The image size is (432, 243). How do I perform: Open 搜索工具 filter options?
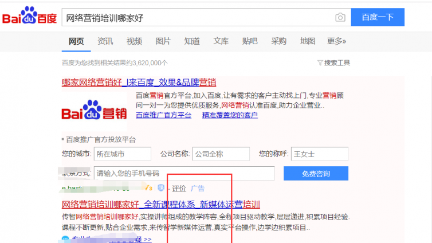[x=333, y=63]
